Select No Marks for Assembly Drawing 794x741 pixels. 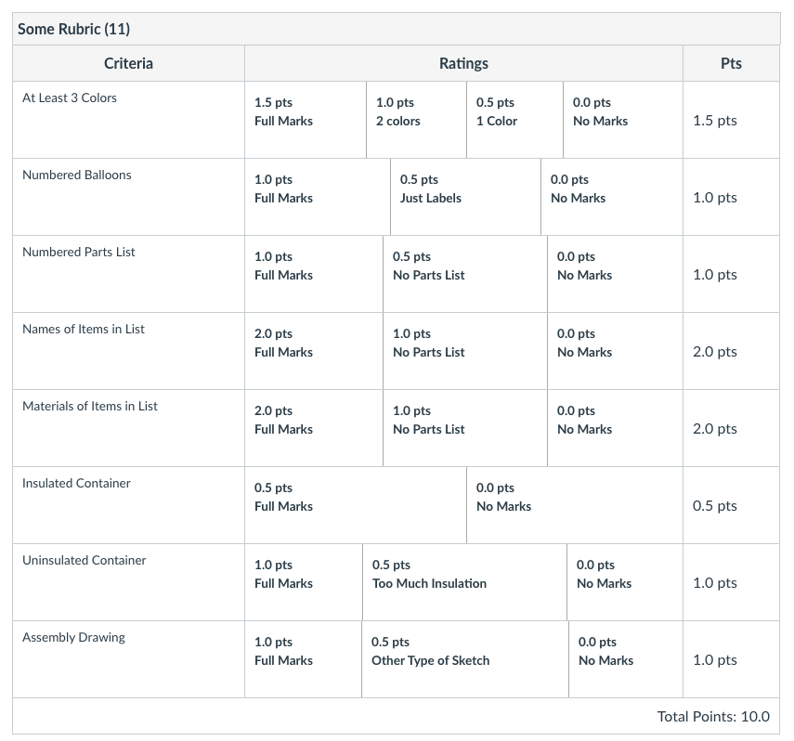(626, 659)
